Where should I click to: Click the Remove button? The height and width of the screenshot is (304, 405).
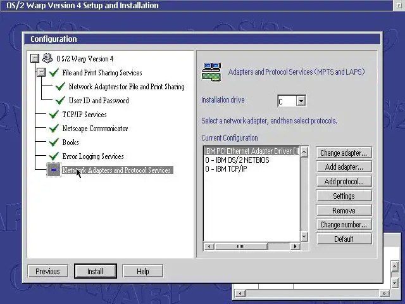click(344, 210)
